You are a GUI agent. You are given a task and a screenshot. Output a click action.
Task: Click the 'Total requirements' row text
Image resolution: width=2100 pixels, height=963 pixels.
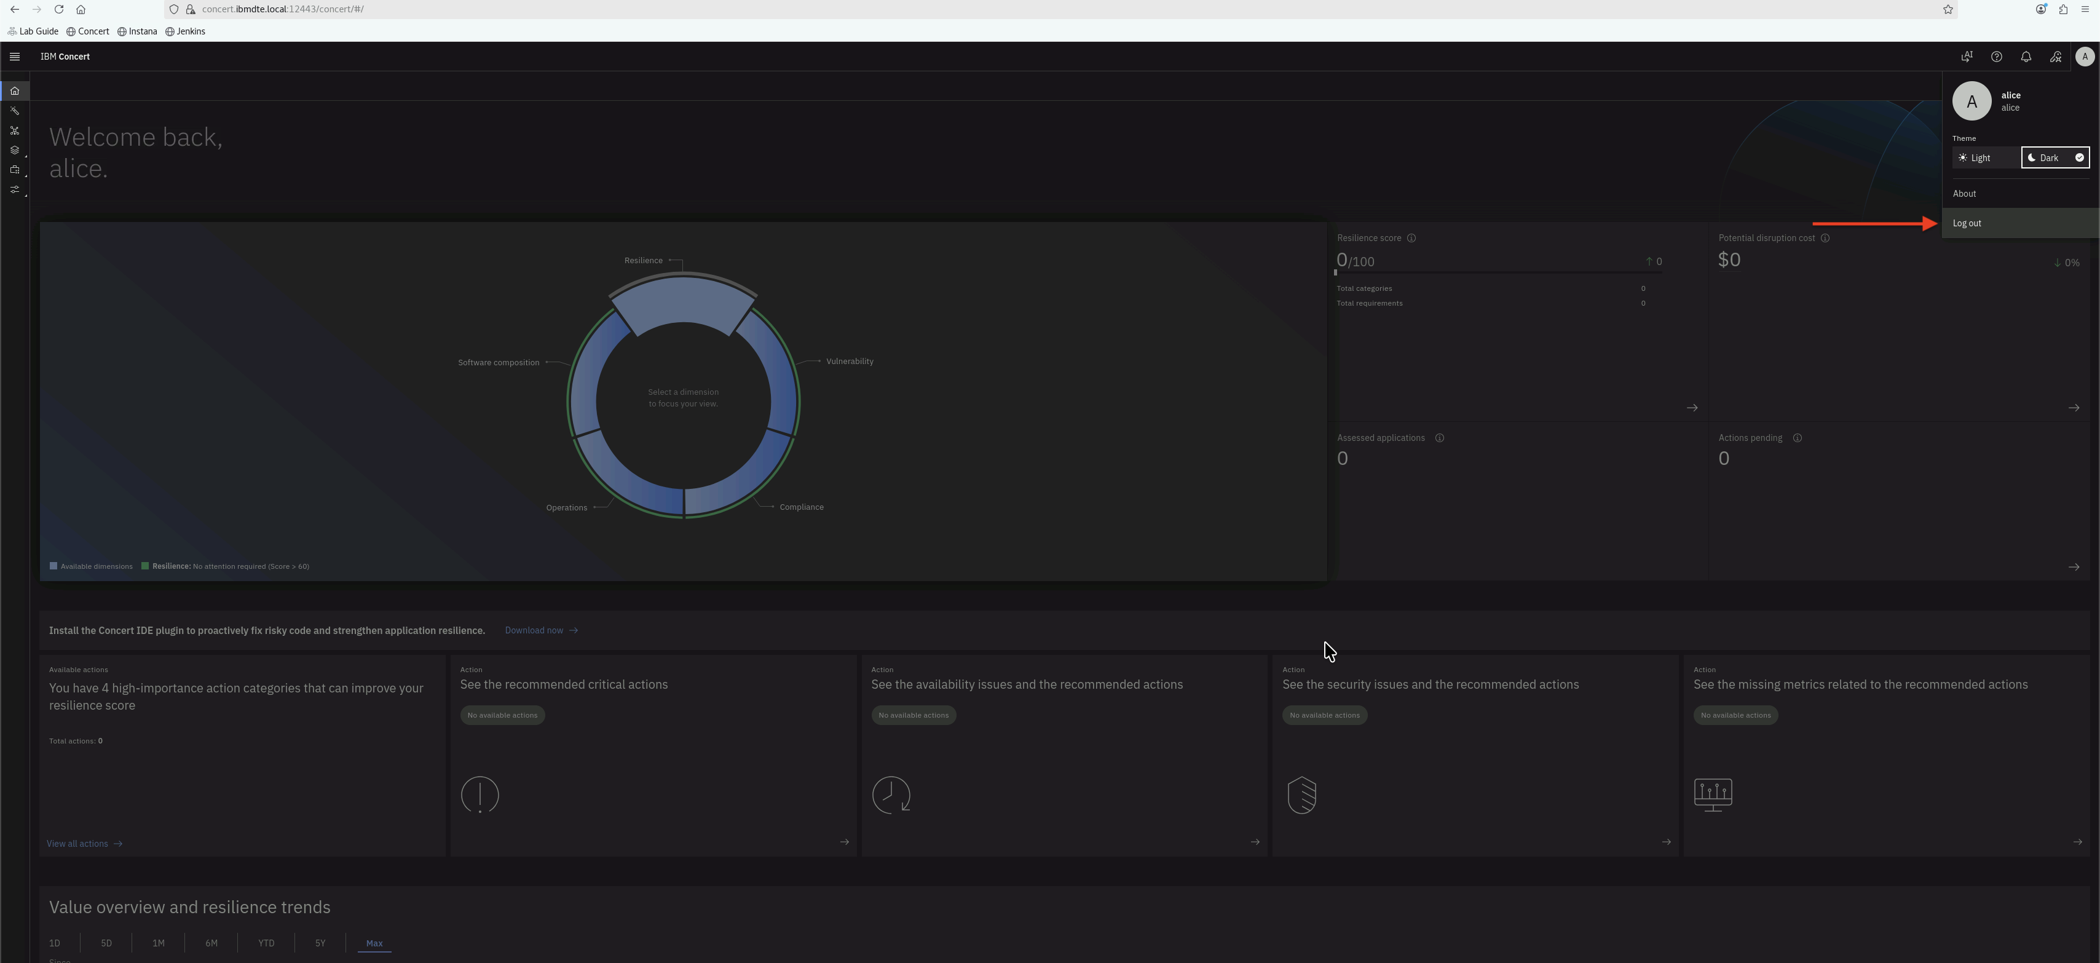[x=1370, y=303]
